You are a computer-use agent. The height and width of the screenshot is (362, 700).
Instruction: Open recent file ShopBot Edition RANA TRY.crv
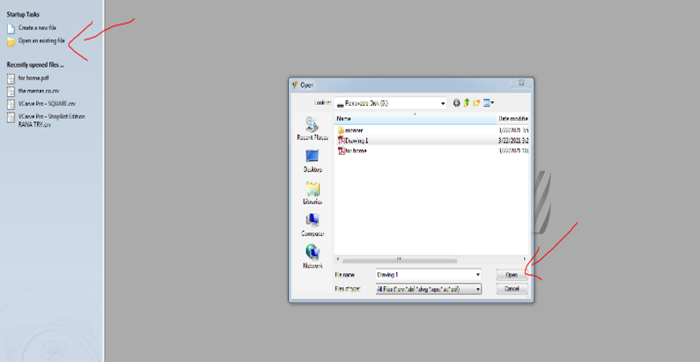46,121
